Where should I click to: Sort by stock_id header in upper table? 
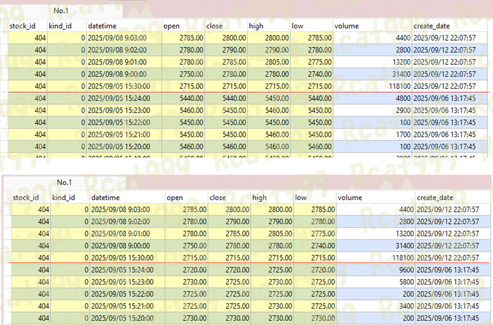click(x=28, y=26)
